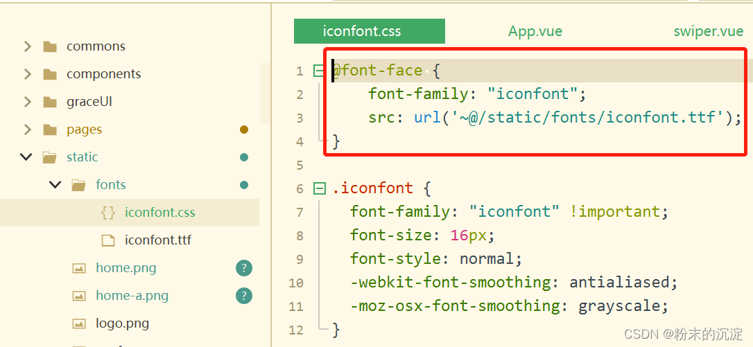The width and height of the screenshot is (753, 347).
Task: Place cursor on "@font-face" text
Action: click(x=377, y=71)
